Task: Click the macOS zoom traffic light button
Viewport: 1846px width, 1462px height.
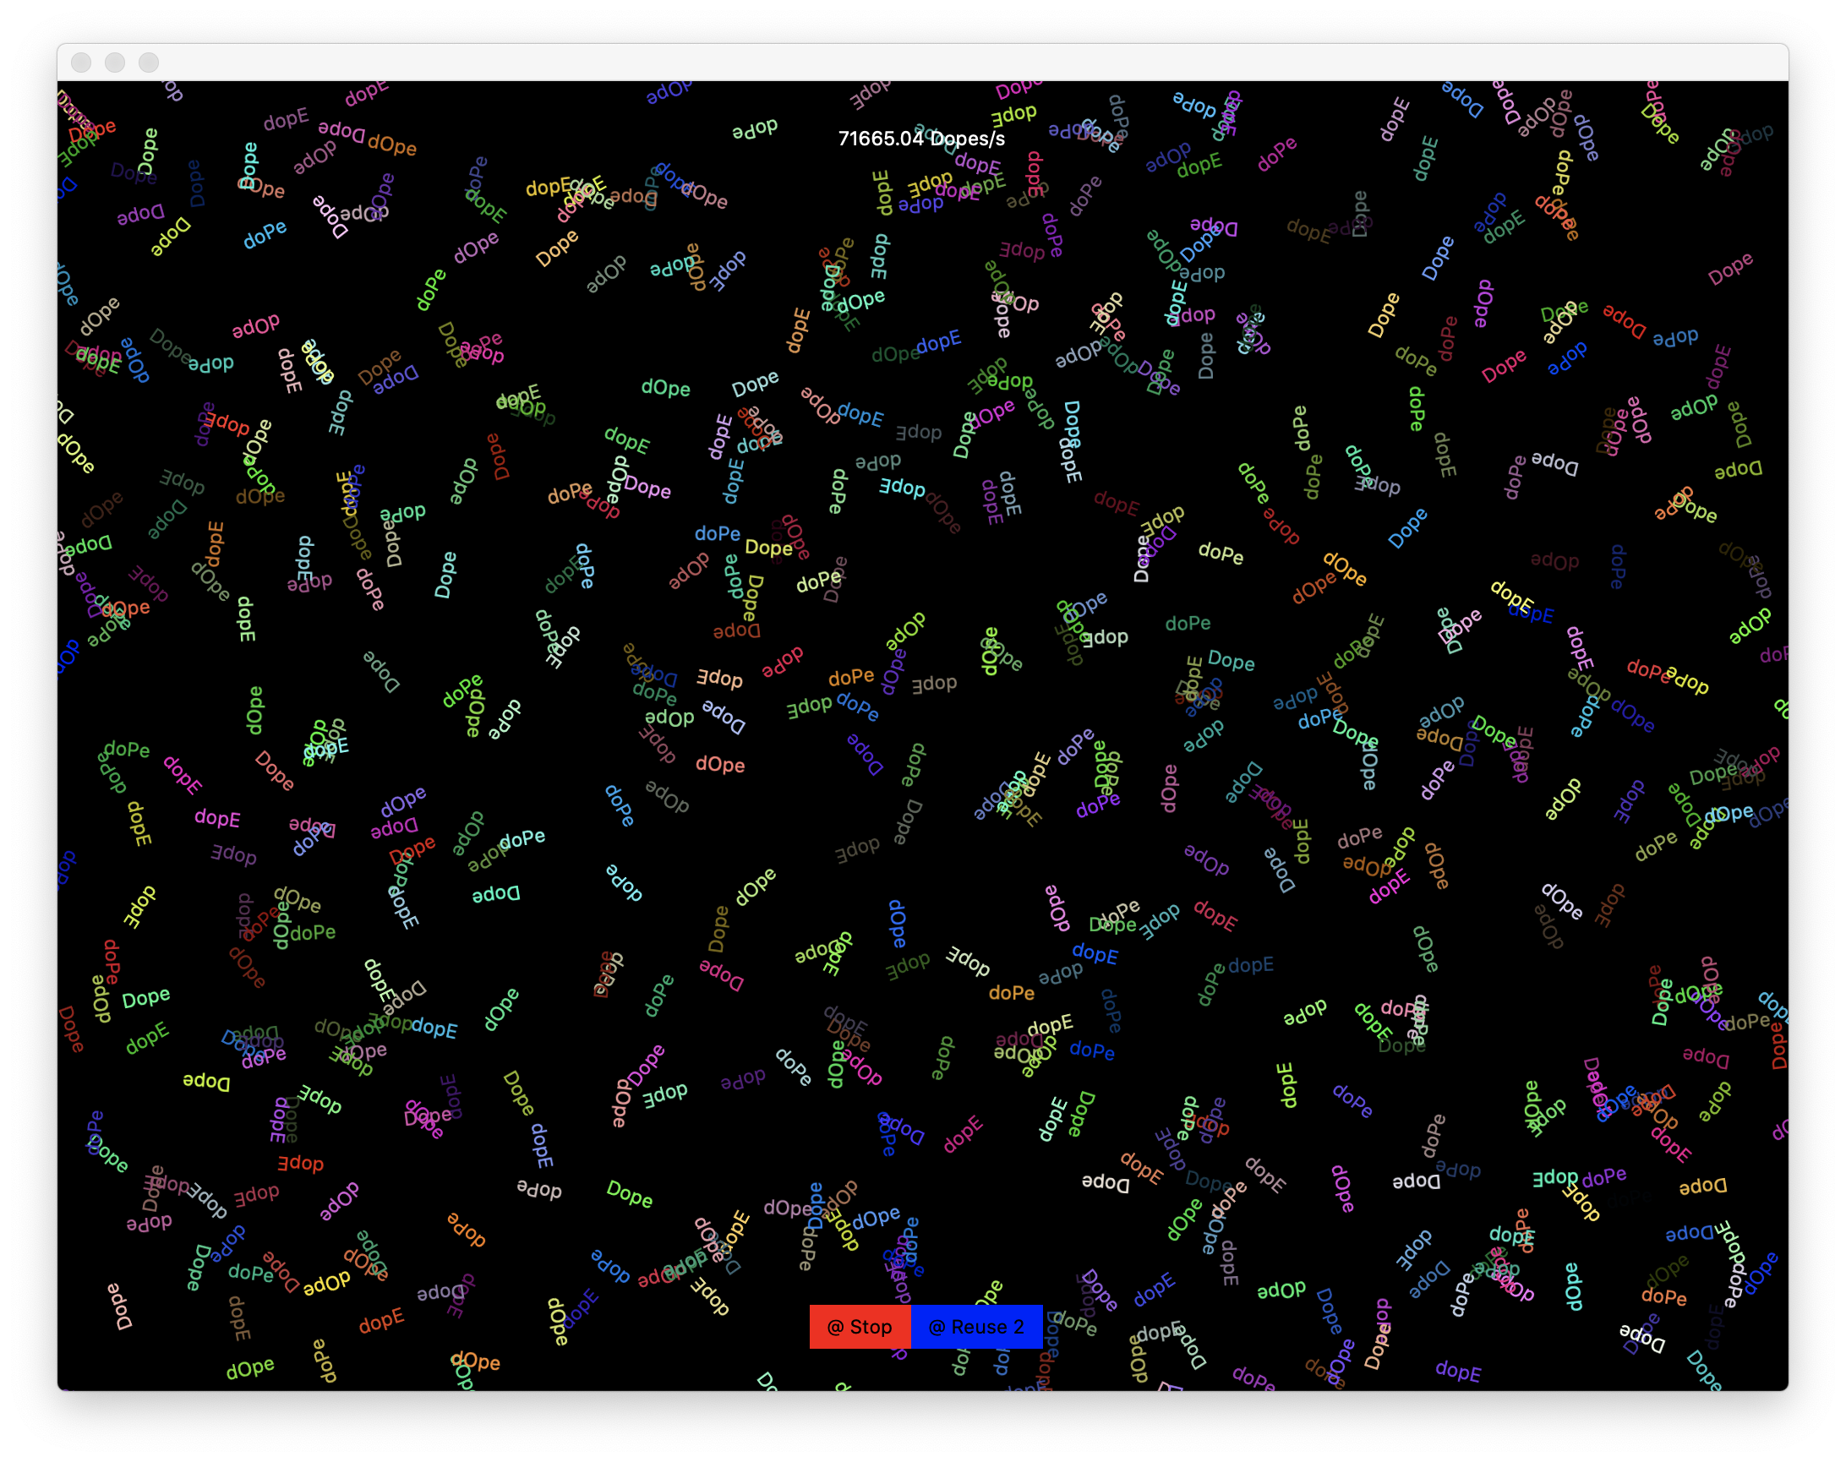Action: coord(149,63)
